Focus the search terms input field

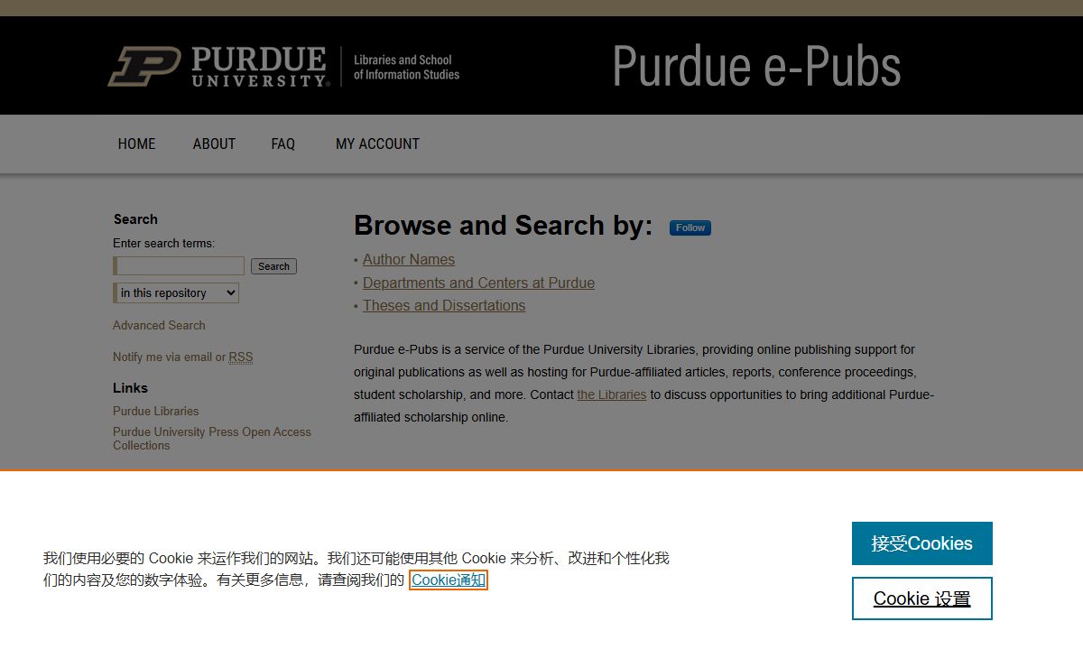180,266
